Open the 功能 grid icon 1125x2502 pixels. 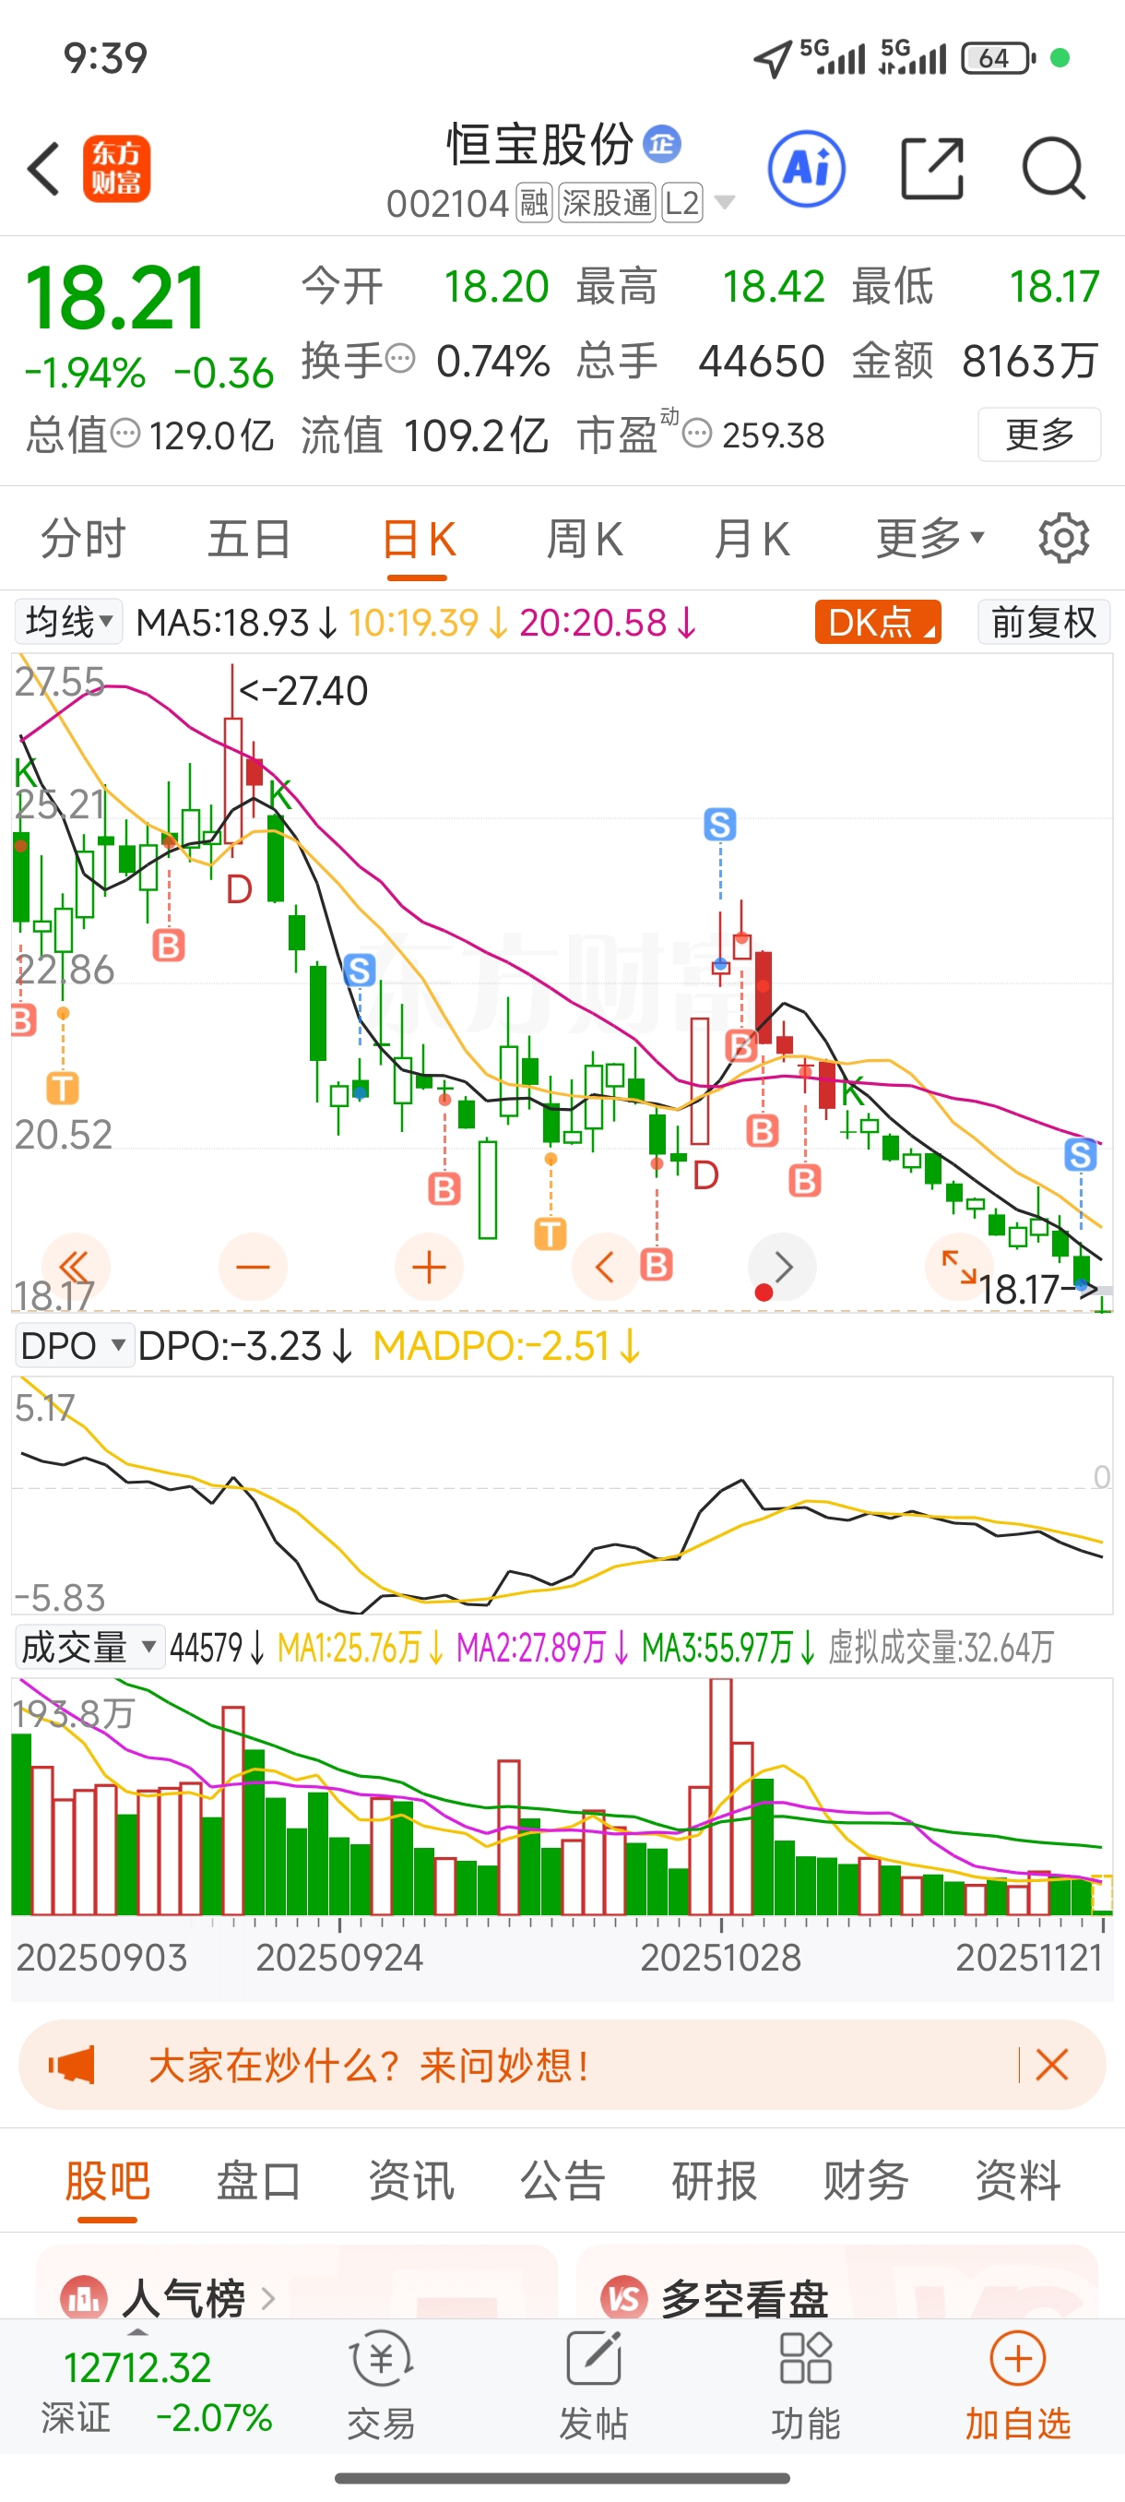click(x=806, y=2358)
